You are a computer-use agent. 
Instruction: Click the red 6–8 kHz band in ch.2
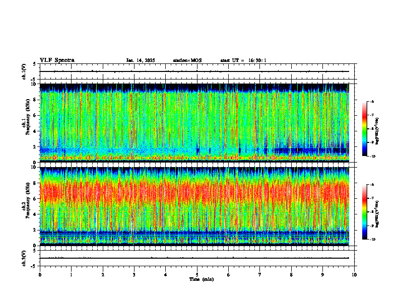click(194, 191)
